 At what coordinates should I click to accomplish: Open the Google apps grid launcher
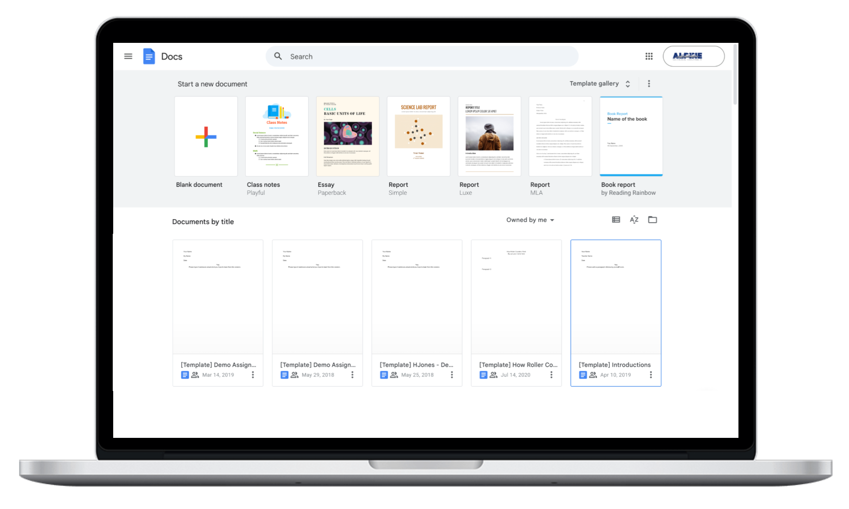coord(649,56)
